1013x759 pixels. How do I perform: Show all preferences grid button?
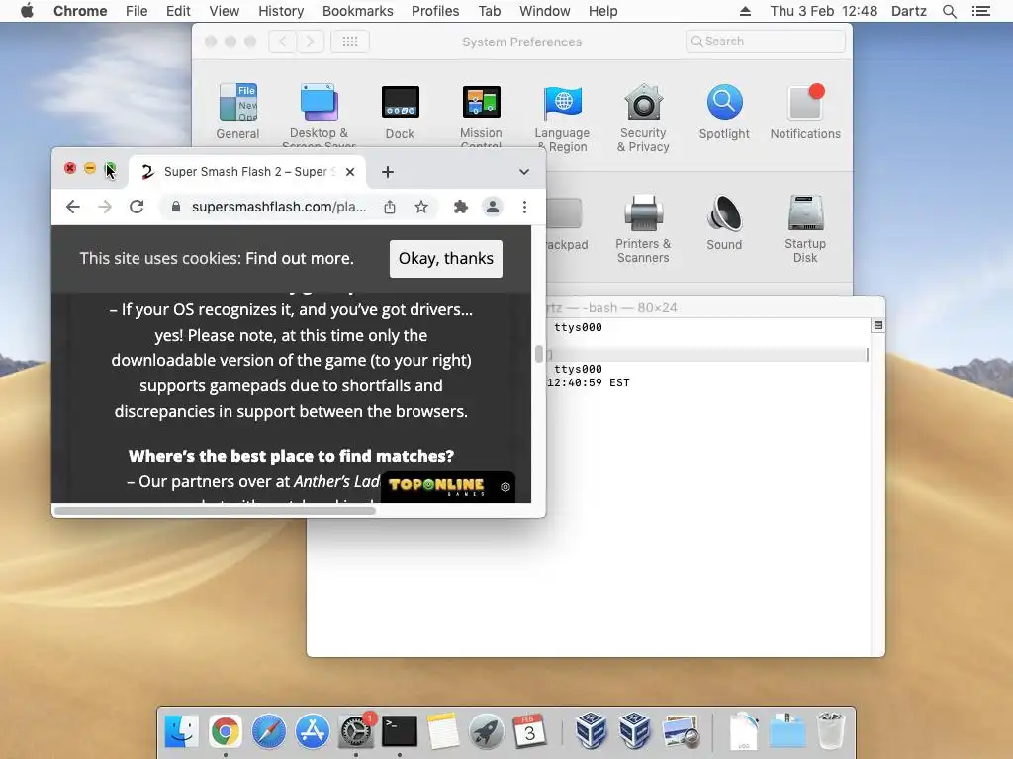(350, 42)
